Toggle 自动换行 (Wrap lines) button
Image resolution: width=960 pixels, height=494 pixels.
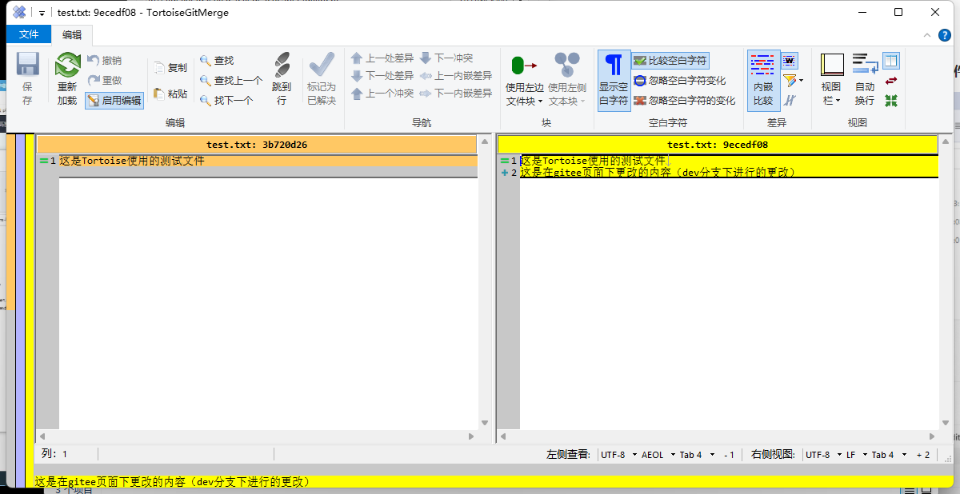point(865,80)
